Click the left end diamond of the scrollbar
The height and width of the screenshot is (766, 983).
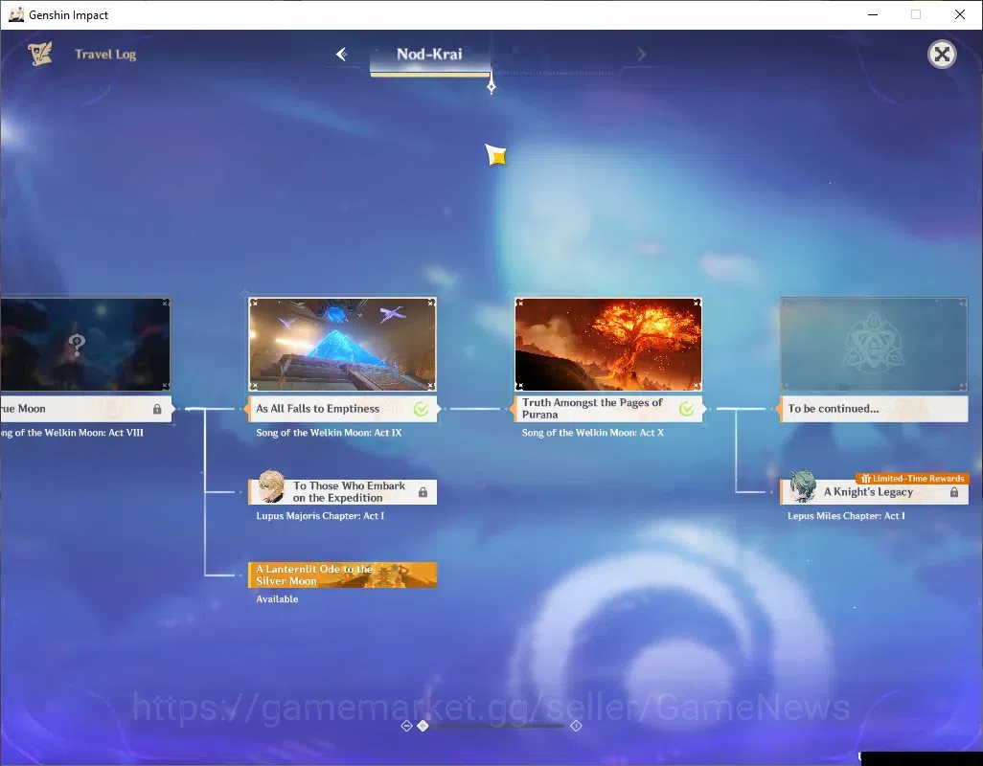[407, 725]
